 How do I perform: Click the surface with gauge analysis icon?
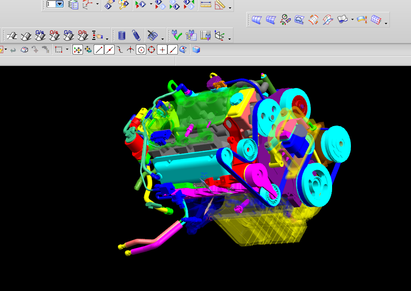(x=285, y=20)
